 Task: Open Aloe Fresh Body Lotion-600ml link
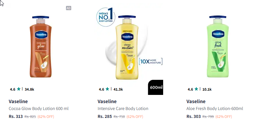215,109
